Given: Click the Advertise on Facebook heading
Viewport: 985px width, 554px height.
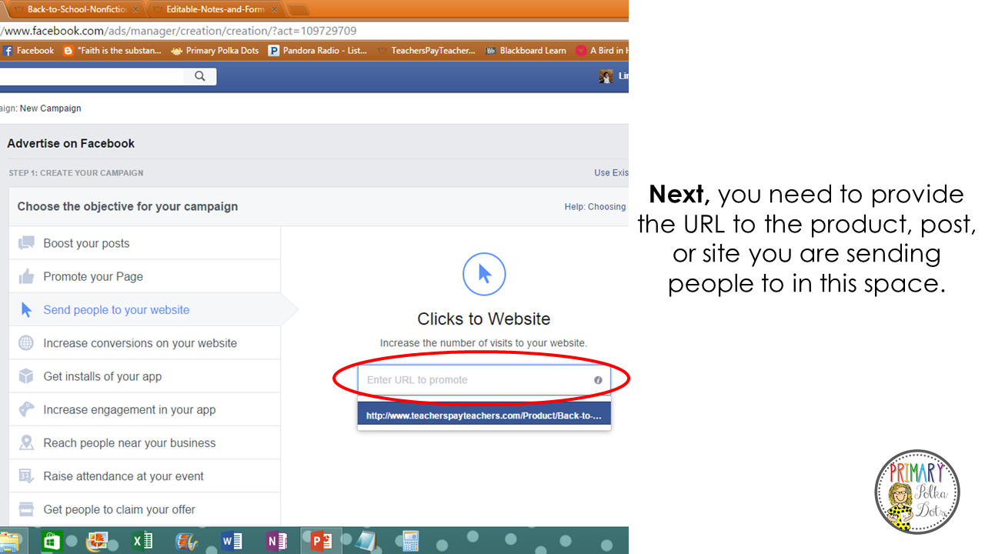Looking at the screenshot, I should (71, 143).
